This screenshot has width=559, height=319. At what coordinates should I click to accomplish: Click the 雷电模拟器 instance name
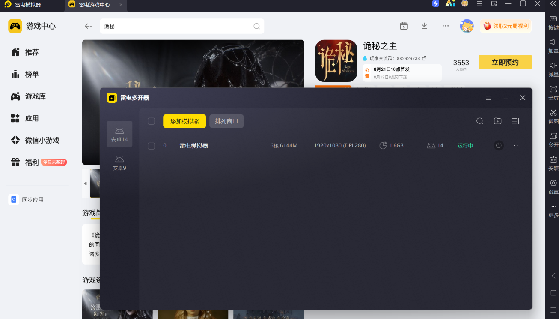tap(193, 146)
